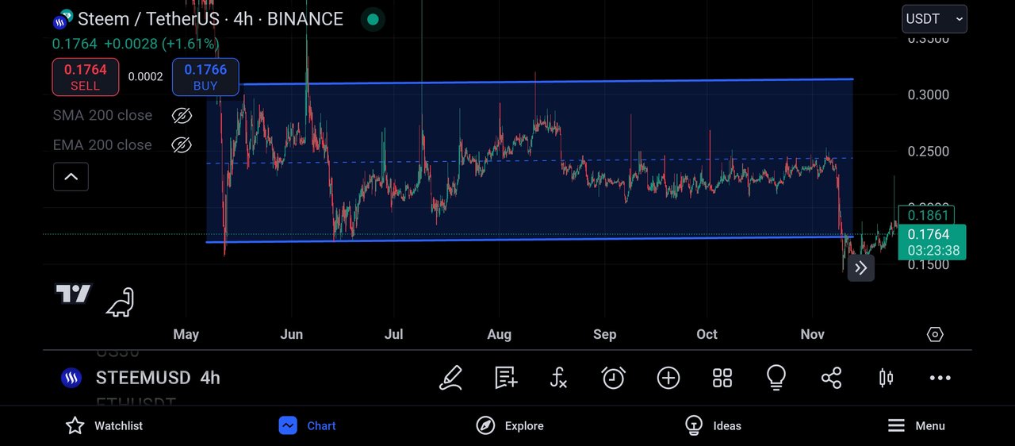Select the Nov label on the time axis
The height and width of the screenshot is (446, 1015).
[x=812, y=335]
